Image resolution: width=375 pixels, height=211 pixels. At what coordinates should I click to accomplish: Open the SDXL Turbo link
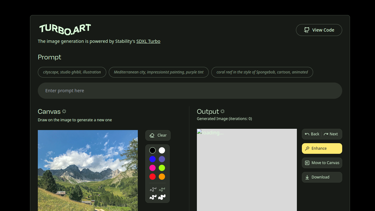point(148,41)
